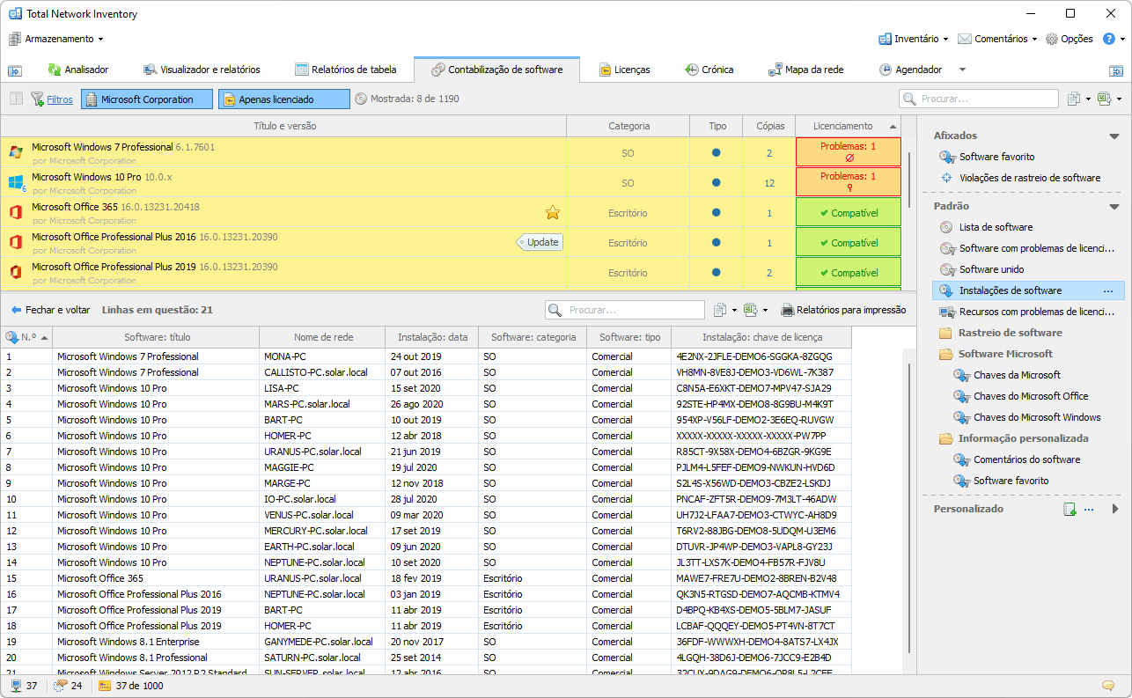The height and width of the screenshot is (698, 1132).
Task: Click Fechar e voltar
Action: coord(50,310)
